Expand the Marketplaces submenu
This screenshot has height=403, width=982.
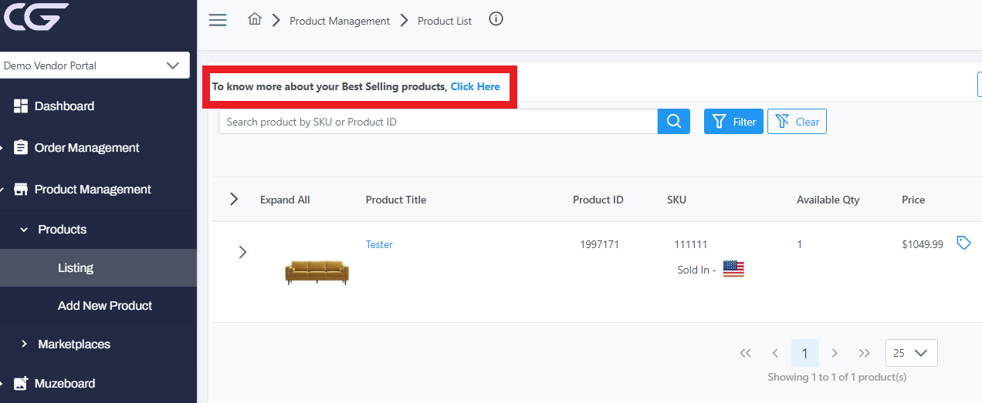pyautogui.click(x=24, y=344)
